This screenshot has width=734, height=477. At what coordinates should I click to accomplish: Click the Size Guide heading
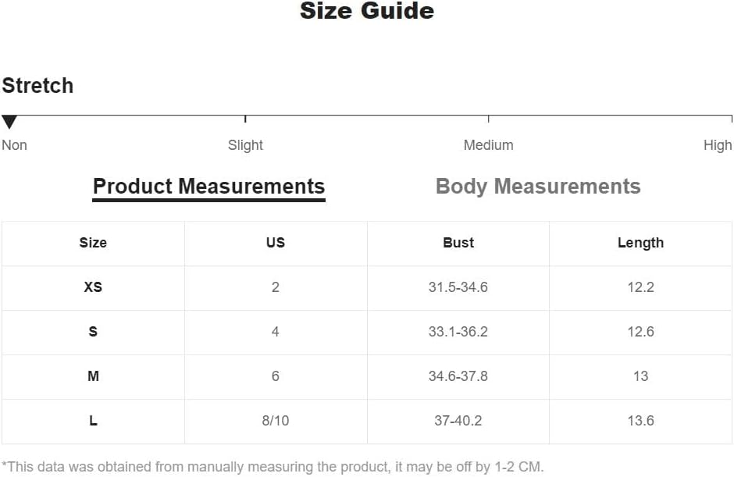click(x=367, y=11)
